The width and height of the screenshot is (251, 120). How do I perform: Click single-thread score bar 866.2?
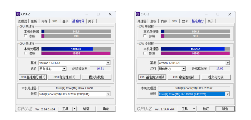(x=196, y=32)
